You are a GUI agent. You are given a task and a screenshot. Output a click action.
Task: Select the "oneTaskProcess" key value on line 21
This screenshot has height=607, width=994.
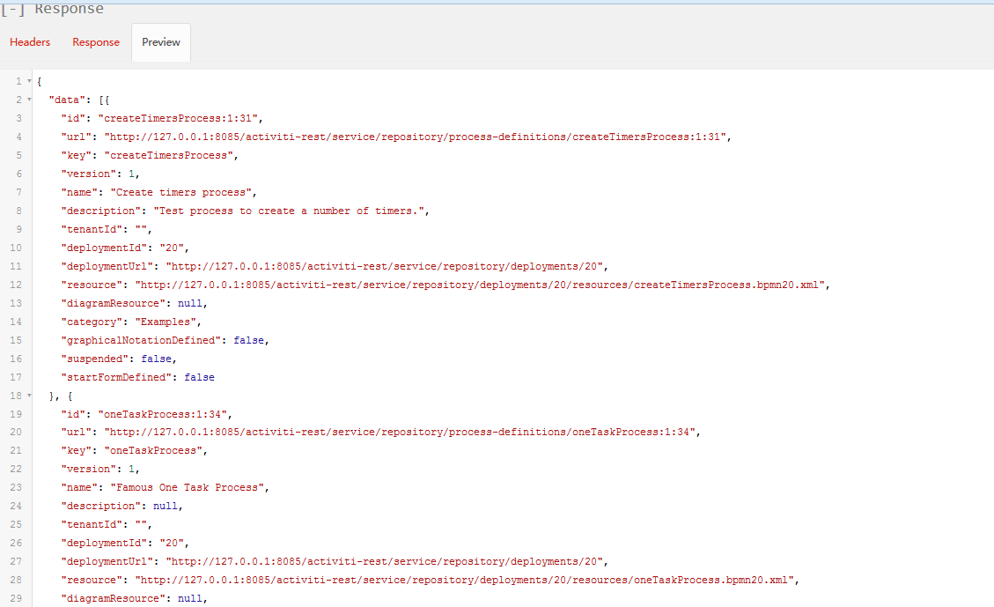point(153,450)
